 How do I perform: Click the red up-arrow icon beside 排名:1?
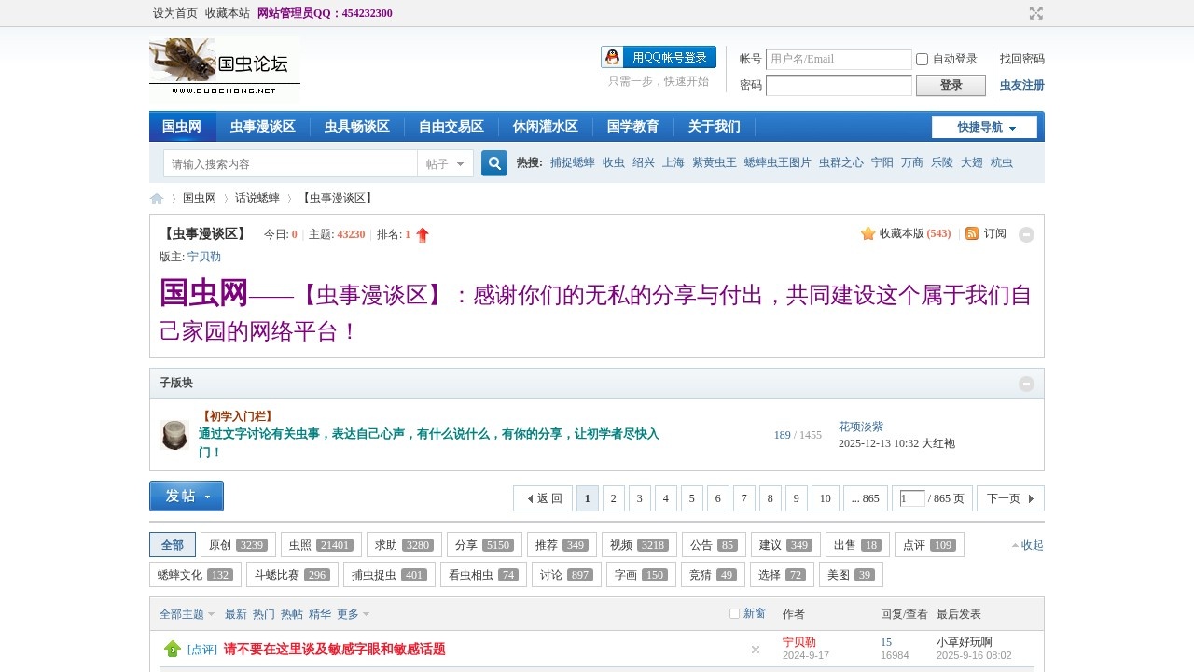pyautogui.click(x=423, y=235)
